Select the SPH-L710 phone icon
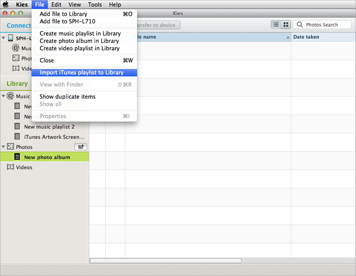The image size is (356, 276). pyautogui.click(x=11, y=38)
